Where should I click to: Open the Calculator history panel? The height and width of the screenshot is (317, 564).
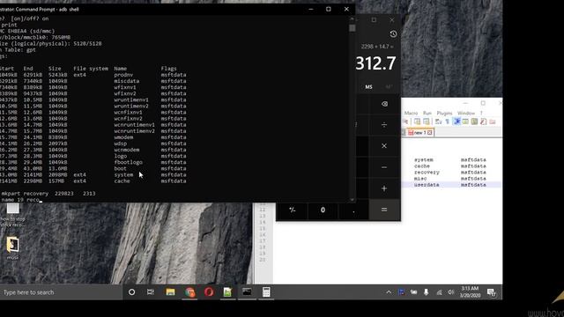tap(393, 34)
